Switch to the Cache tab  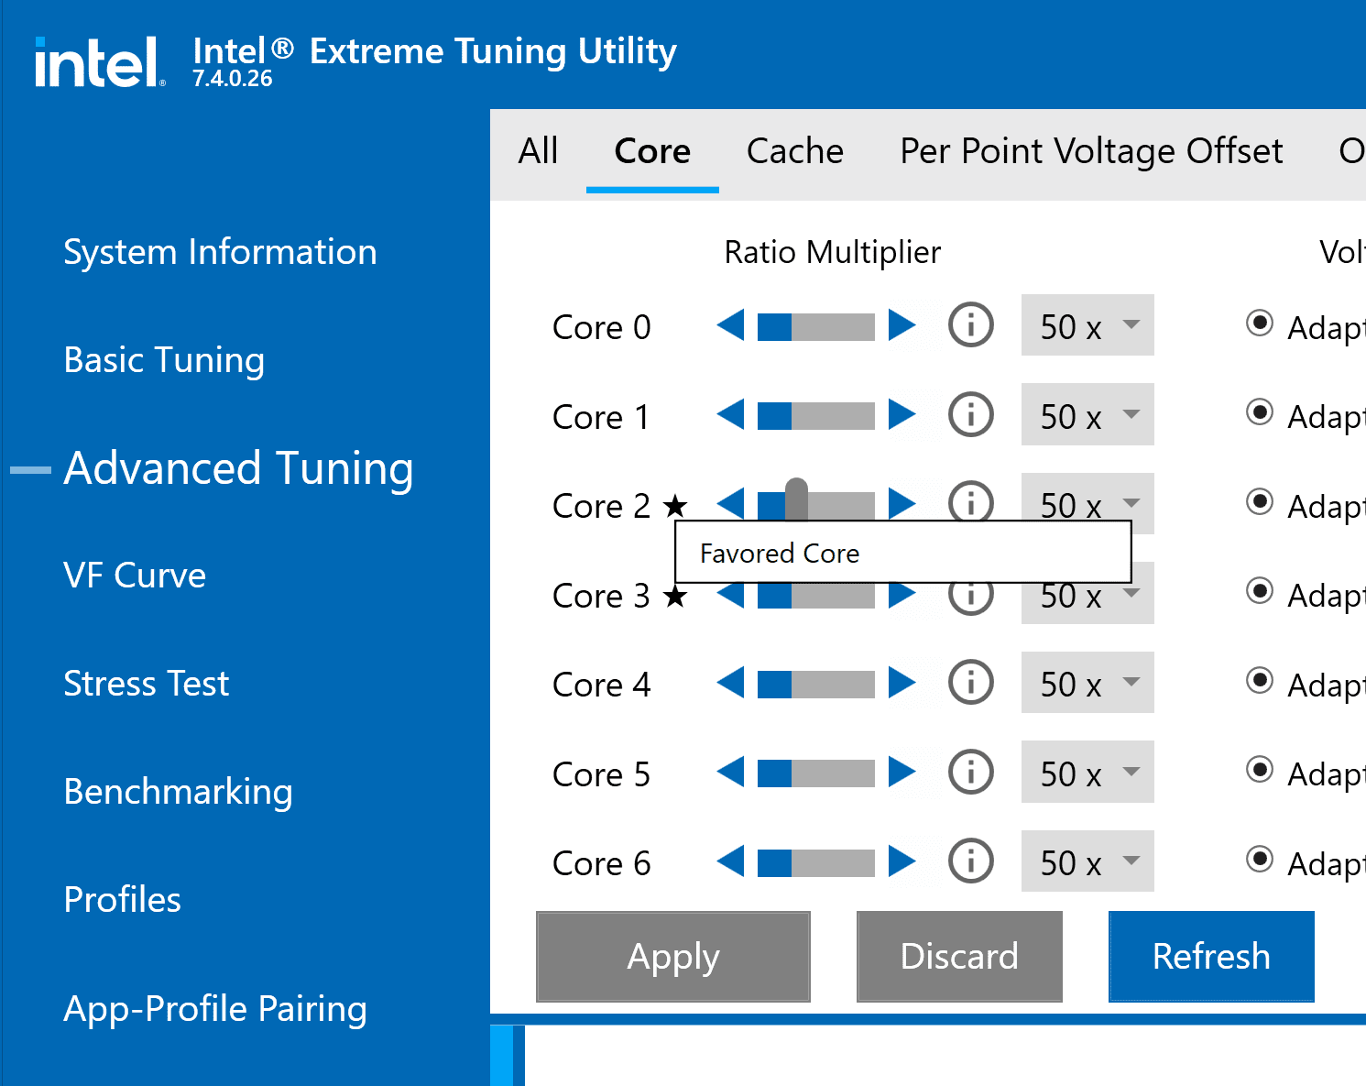pos(795,151)
